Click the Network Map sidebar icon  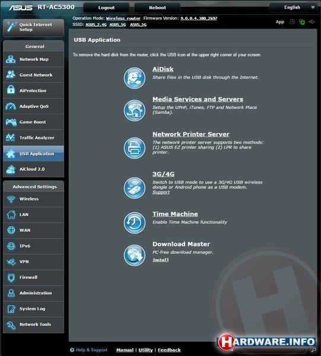(11, 59)
